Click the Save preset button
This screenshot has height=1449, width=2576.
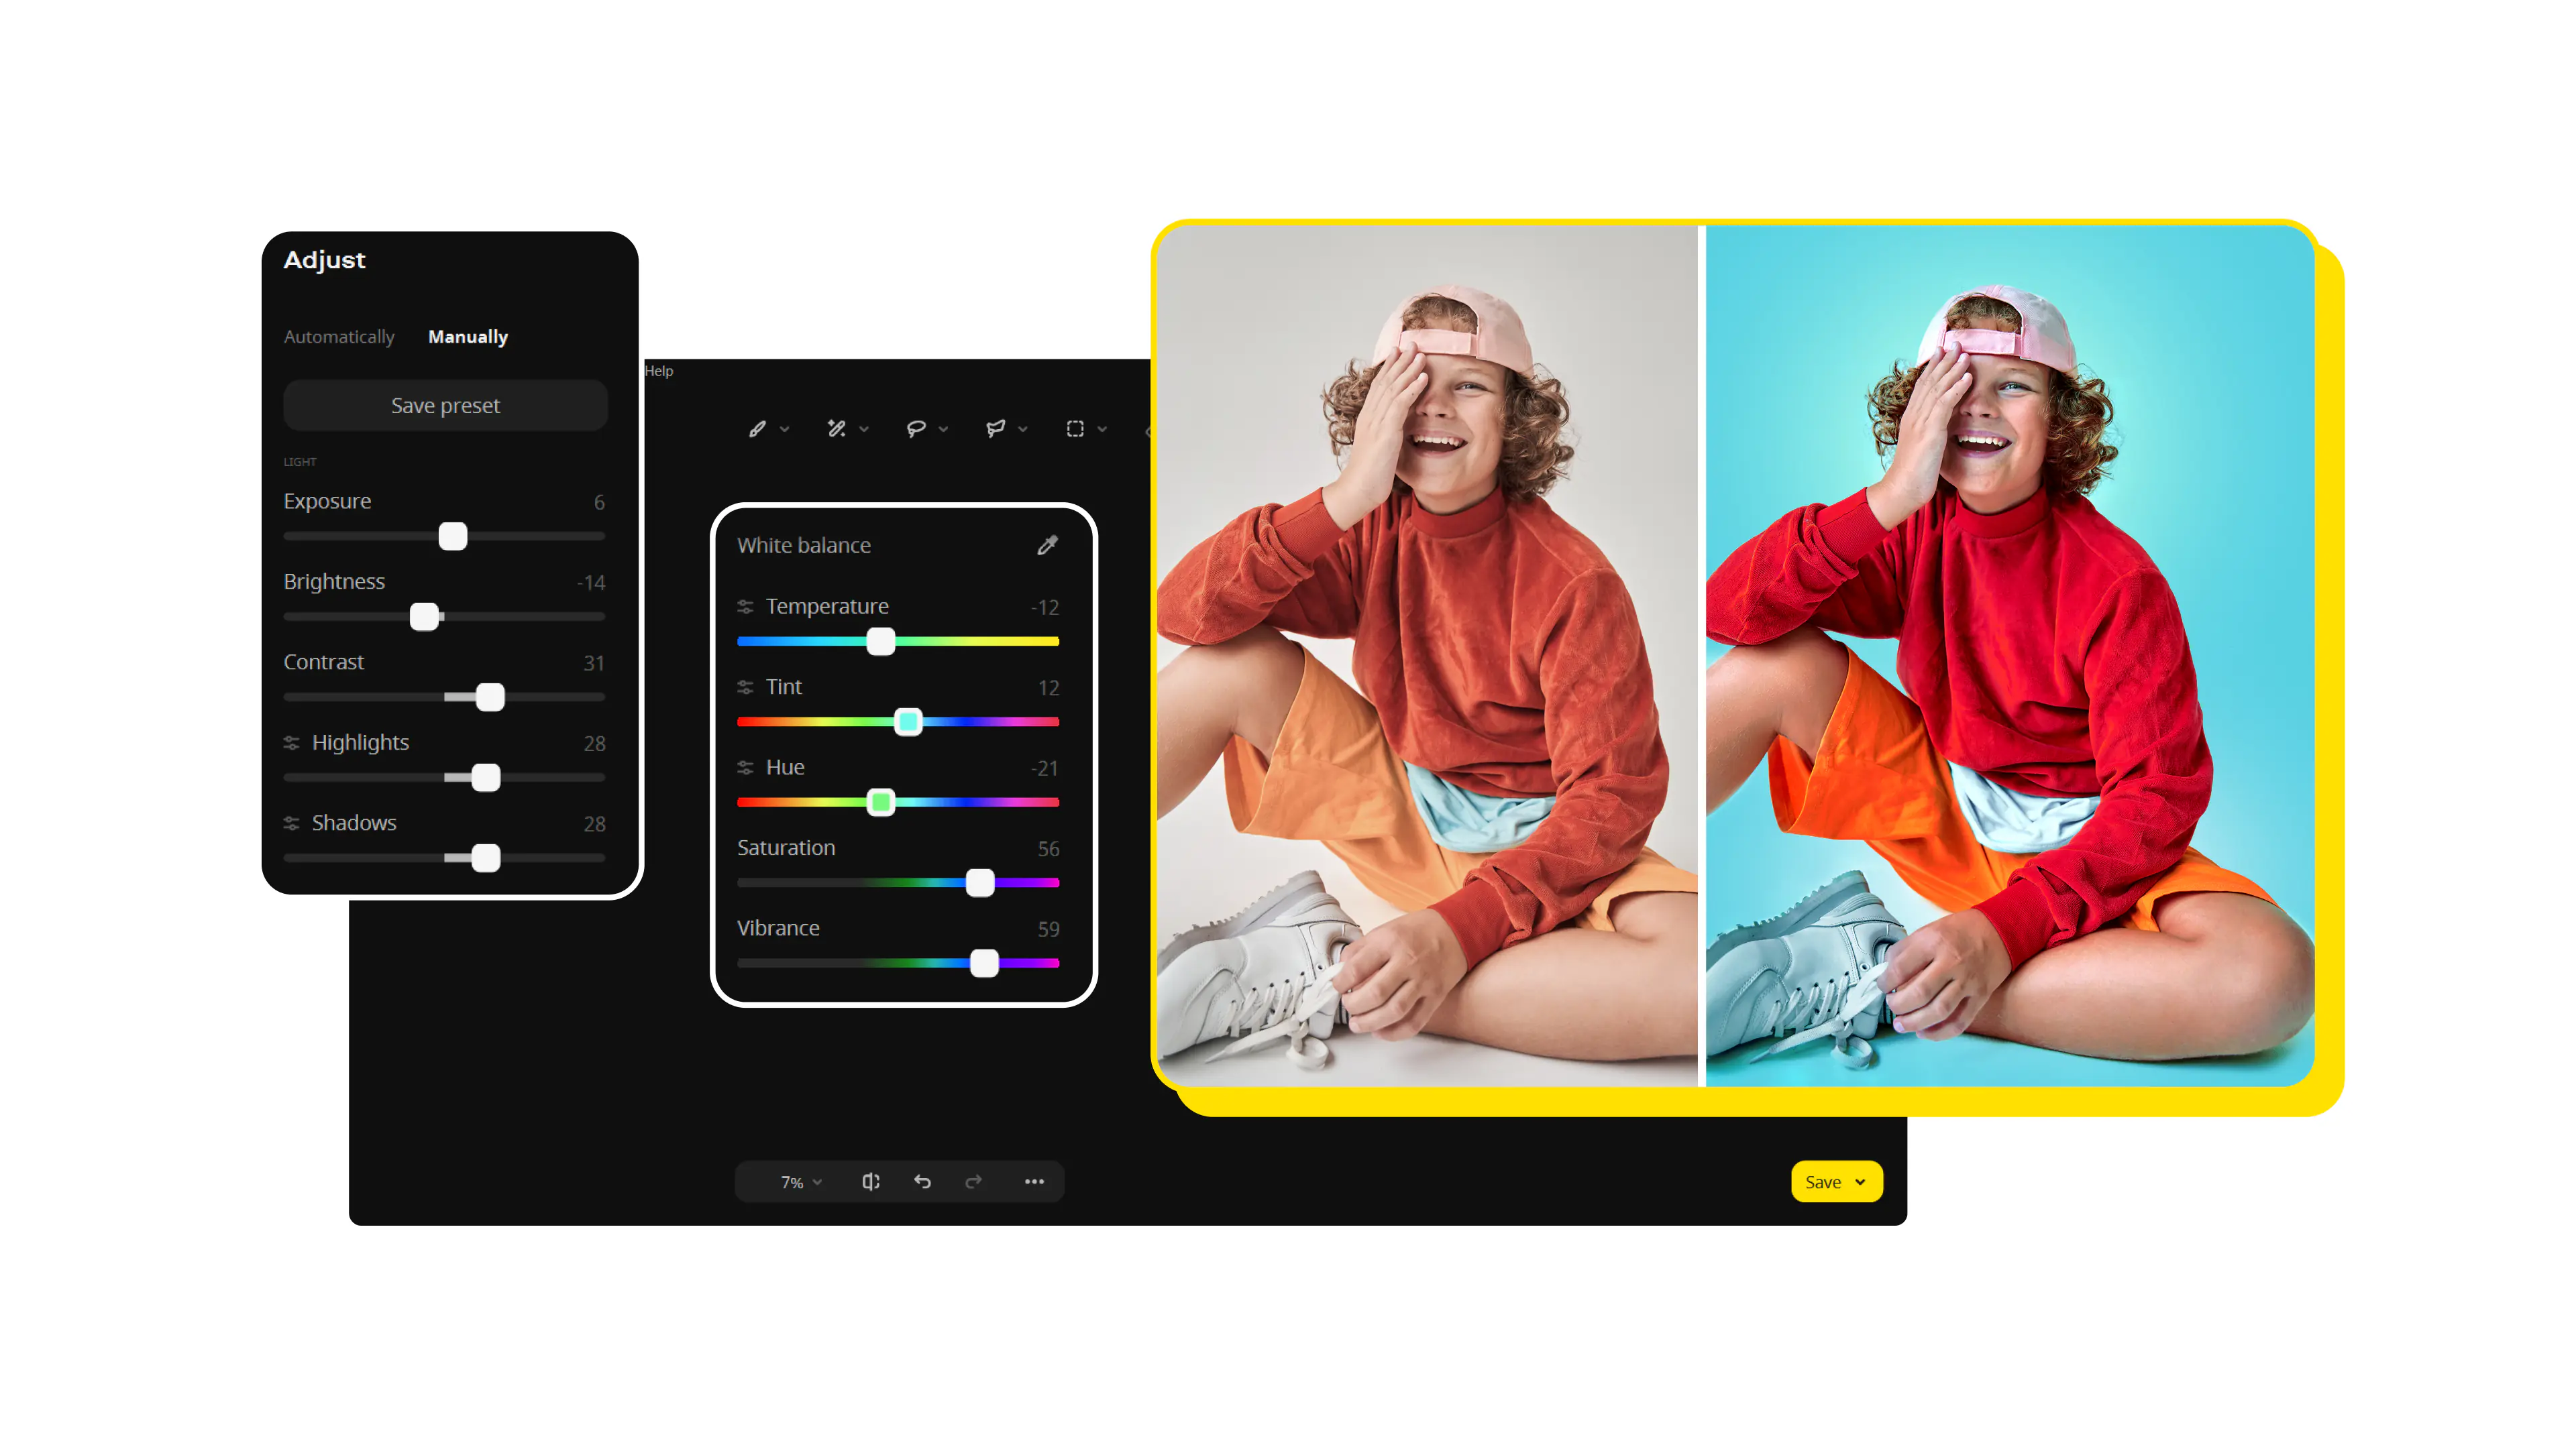tap(446, 404)
